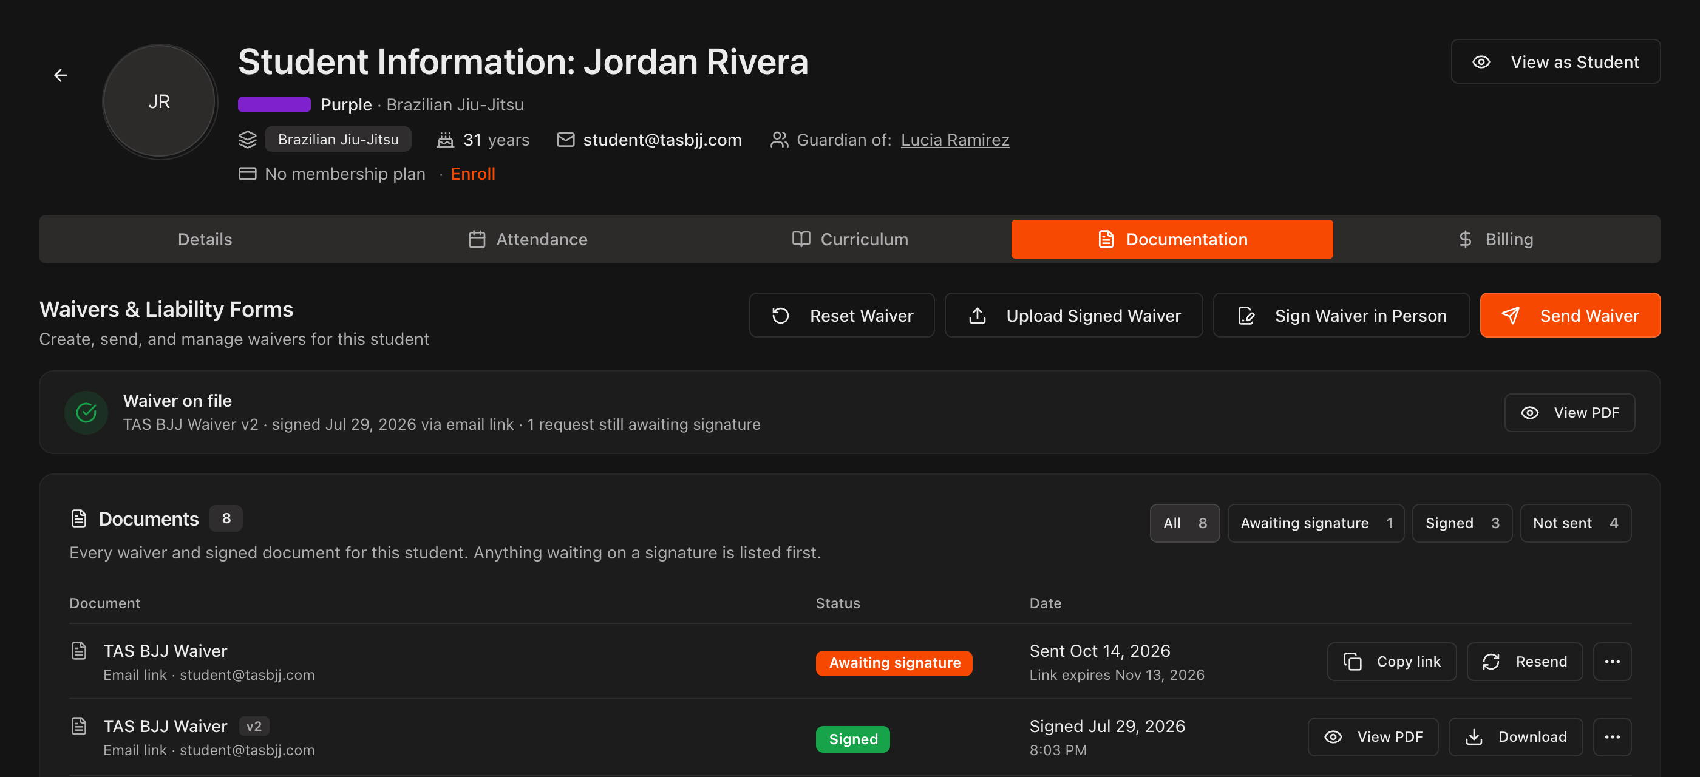Viewport: 1700px width, 777px height.
Task: Switch to the Curriculum tab
Action: pos(849,239)
